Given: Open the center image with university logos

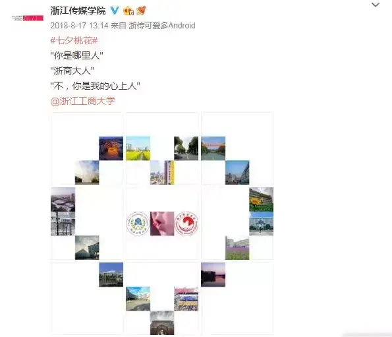Looking at the screenshot, I should 162,224.
